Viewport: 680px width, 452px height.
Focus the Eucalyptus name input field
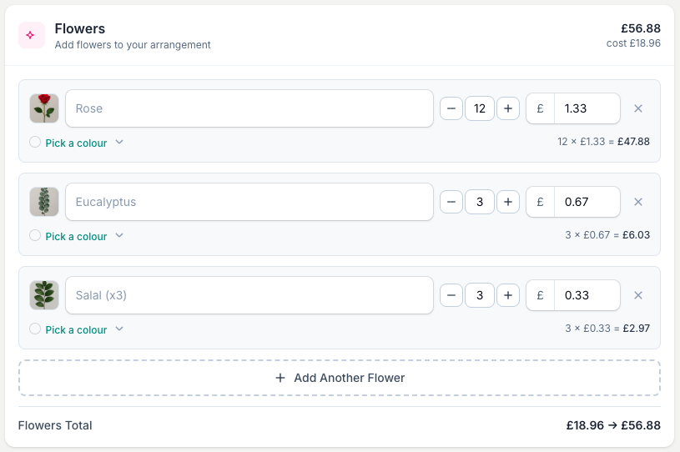click(x=249, y=202)
